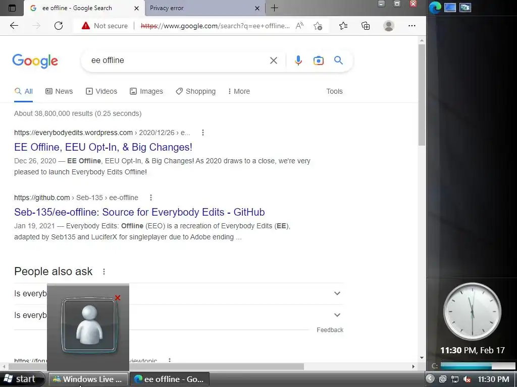Click the https://github.com Seb-135 result URL
The width and height of the screenshot is (517, 387).
(76, 198)
